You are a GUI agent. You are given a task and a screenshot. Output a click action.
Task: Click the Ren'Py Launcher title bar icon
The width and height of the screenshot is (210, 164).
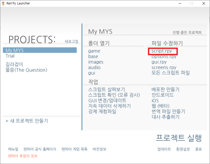3,3
